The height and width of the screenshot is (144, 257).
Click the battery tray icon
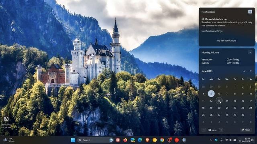coord(235,140)
